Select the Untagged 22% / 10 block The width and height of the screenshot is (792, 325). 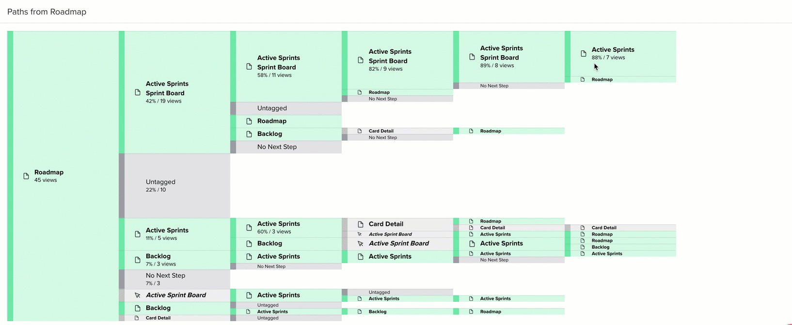tap(174, 186)
